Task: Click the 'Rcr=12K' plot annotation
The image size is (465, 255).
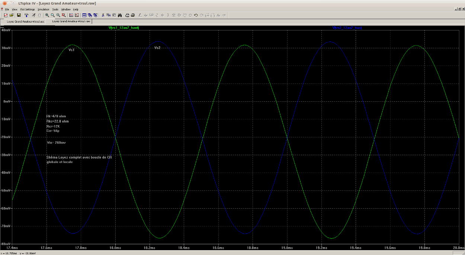Action: [x=53, y=126]
